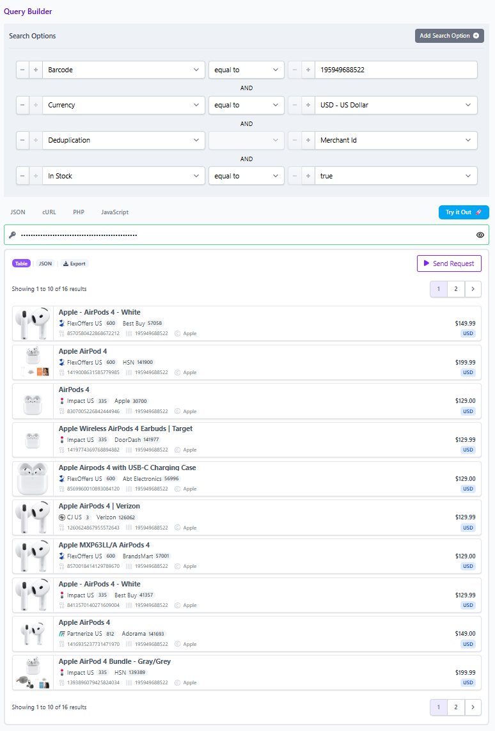495x731 pixels.
Task: Click the plus icon left of the barcode value 195949688522
Action: pos(308,70)
